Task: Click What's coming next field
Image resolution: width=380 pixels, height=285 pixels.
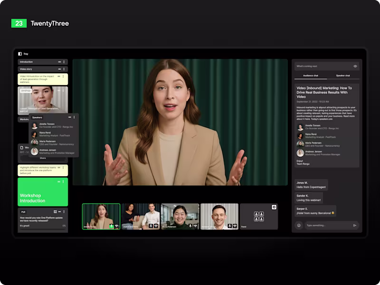Action: click(x=327, y=66)
